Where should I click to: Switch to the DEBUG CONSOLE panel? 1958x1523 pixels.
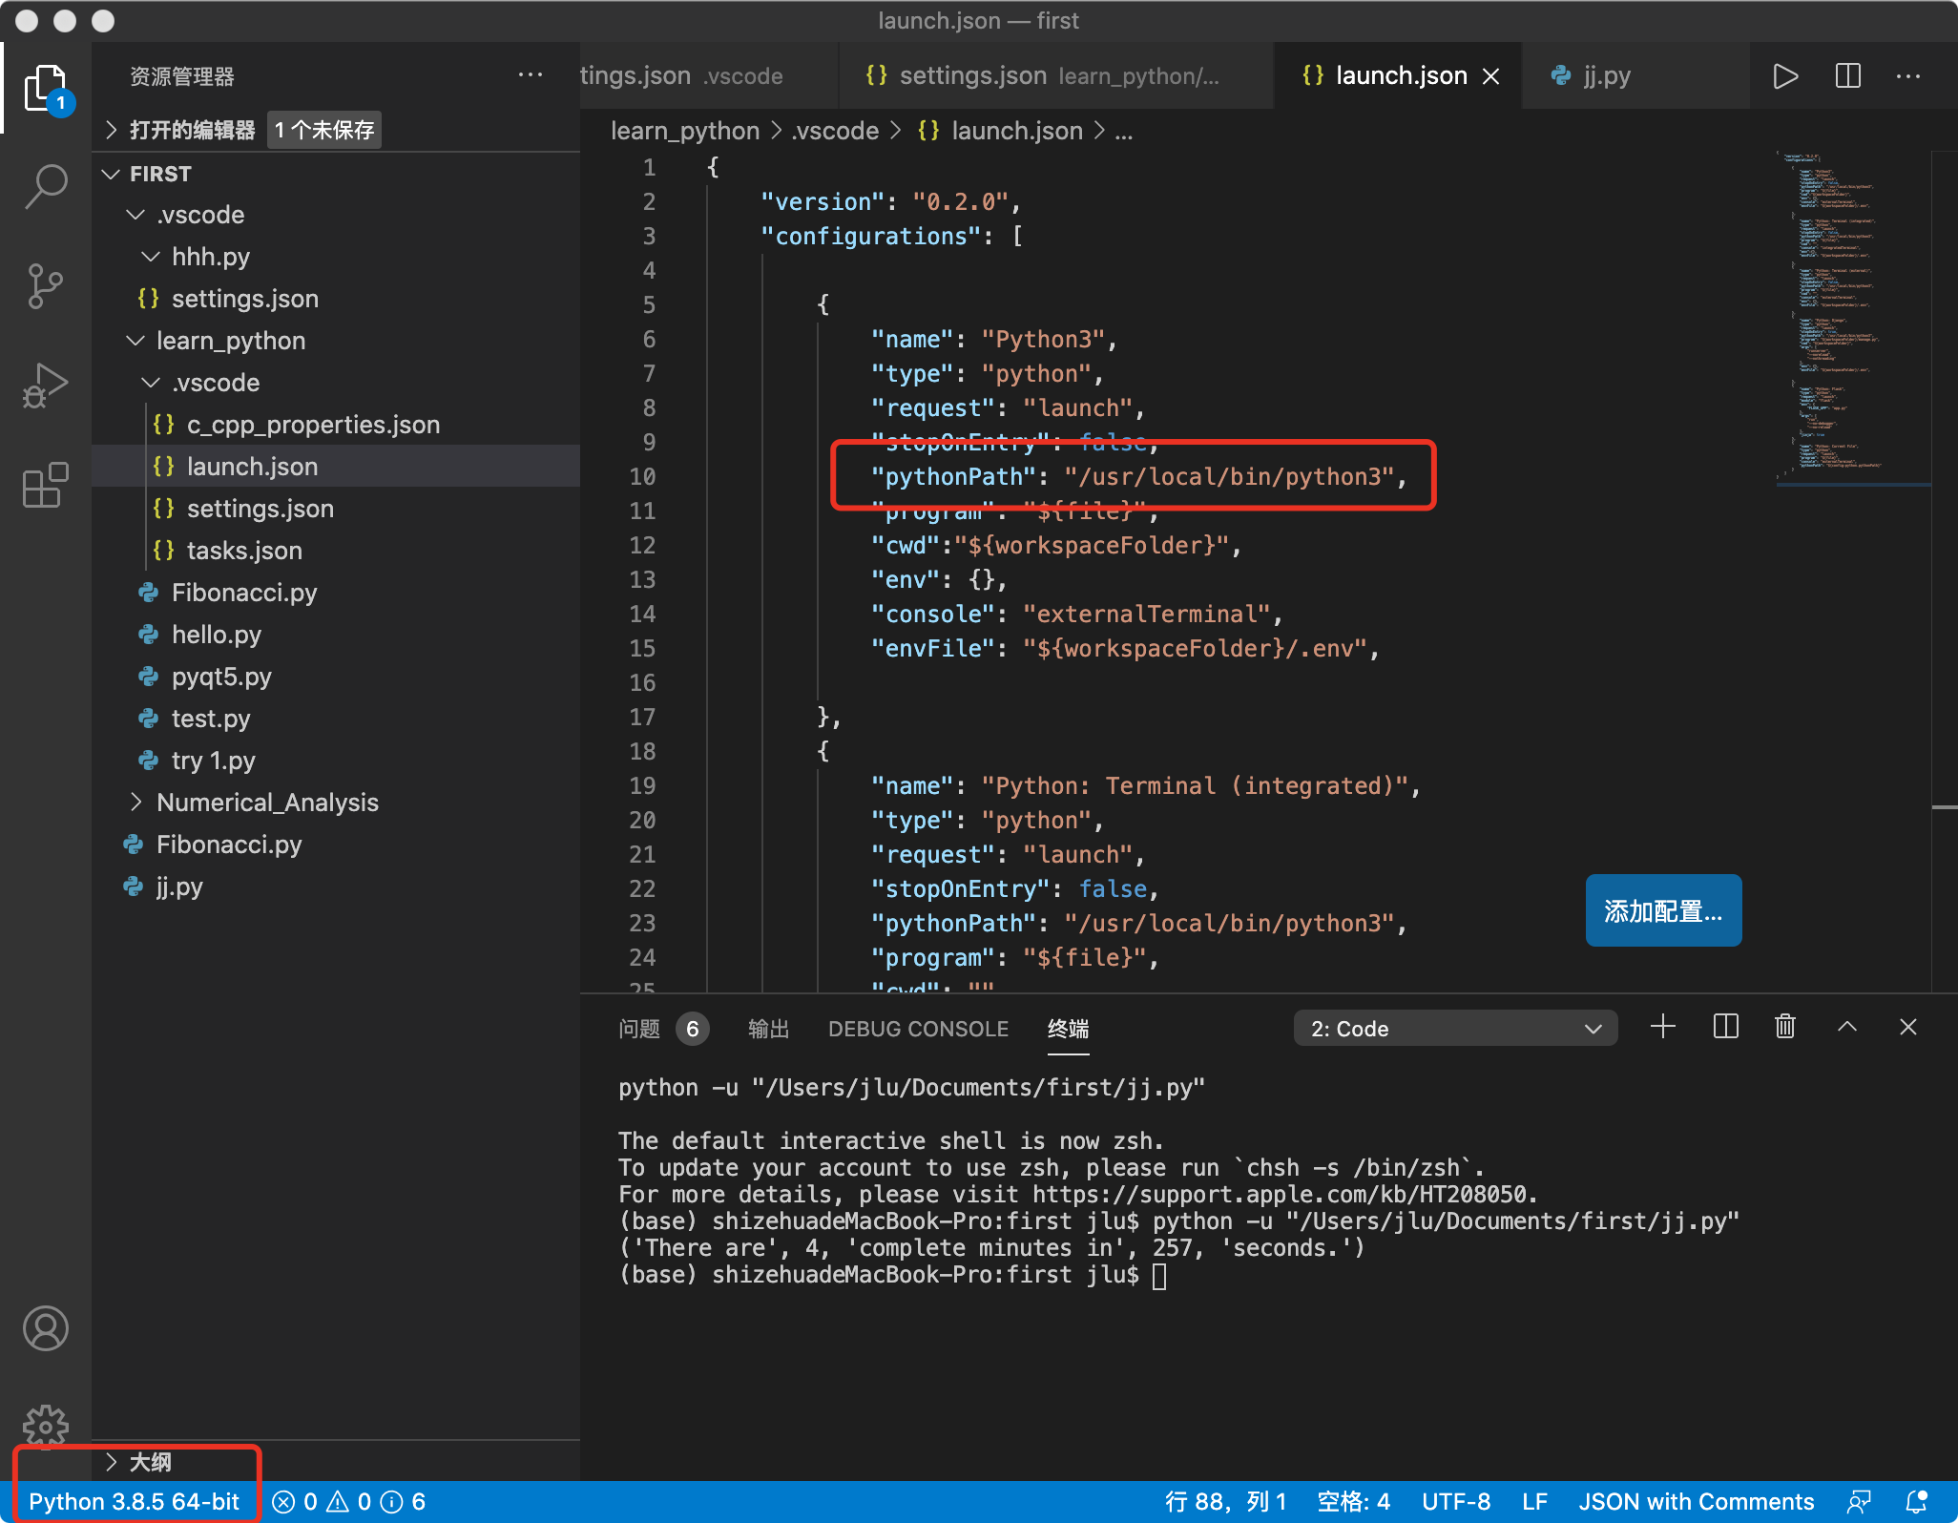917,1029
